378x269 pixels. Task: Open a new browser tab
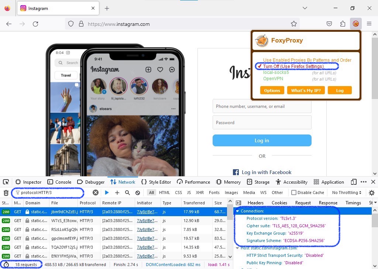tap(107, 8)
